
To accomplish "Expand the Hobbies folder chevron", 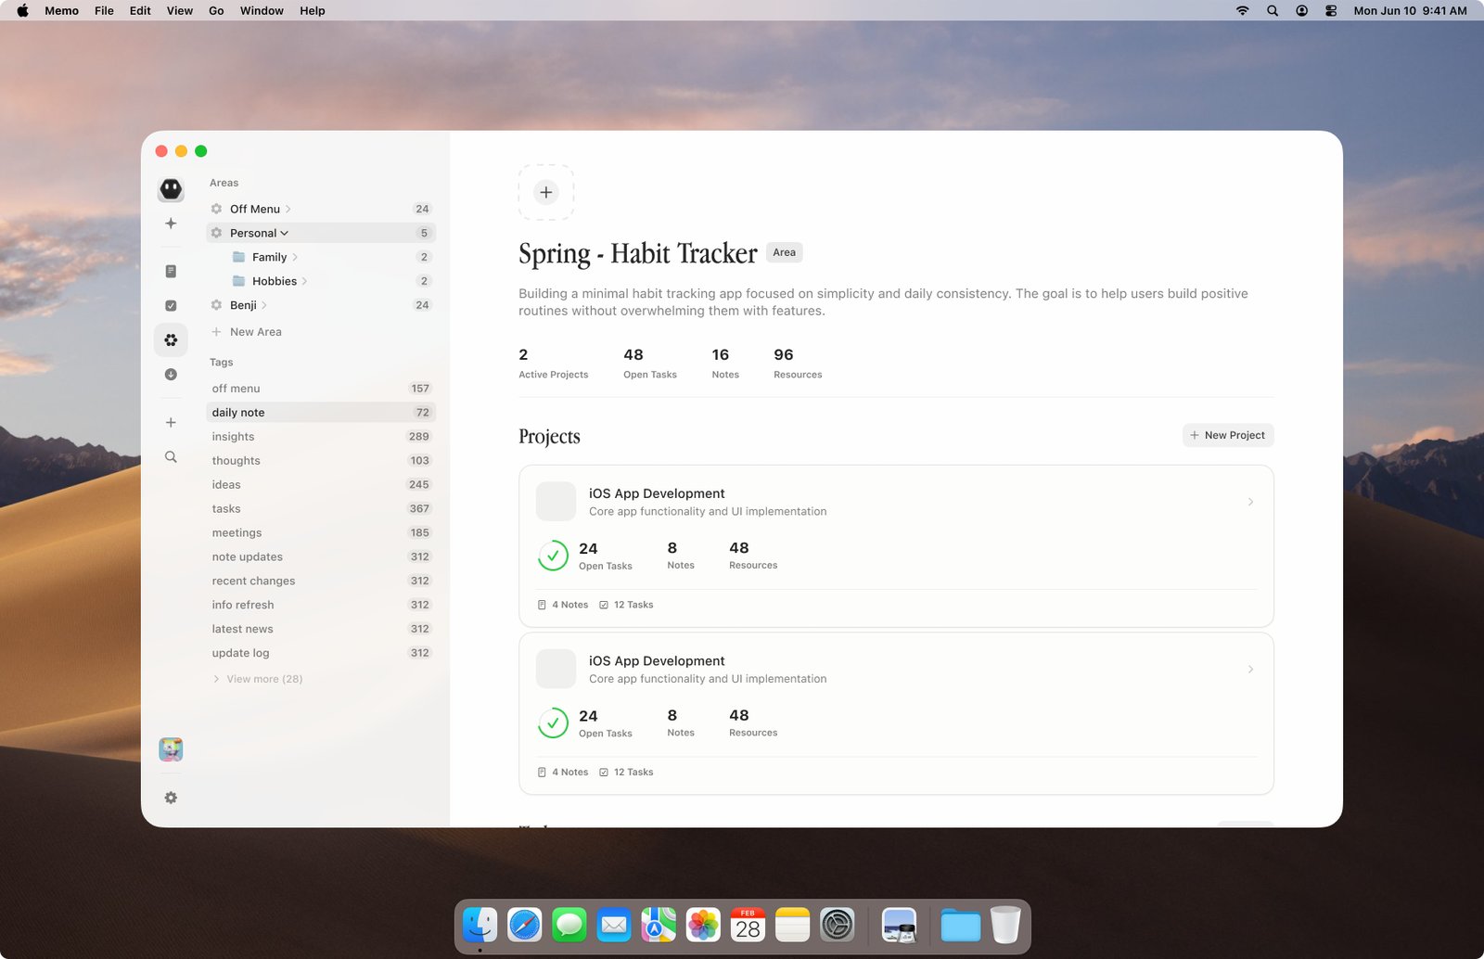I will 304,281.
